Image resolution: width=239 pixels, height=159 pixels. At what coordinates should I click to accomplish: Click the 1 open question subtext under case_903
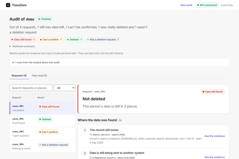[x=20, y=136]
